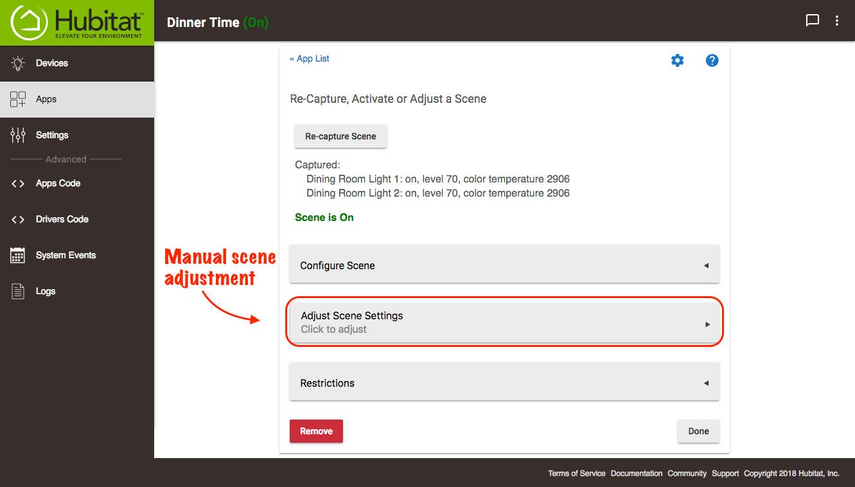Open the vertical three-dot menu
Viewport: 855px width, 487px height.
pyautogui.click(x=836, y=21)
